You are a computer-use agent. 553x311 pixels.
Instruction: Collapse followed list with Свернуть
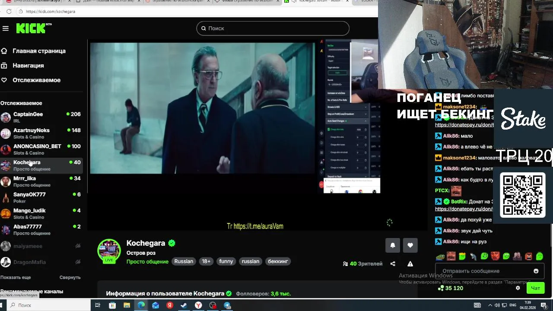(70, 277)
